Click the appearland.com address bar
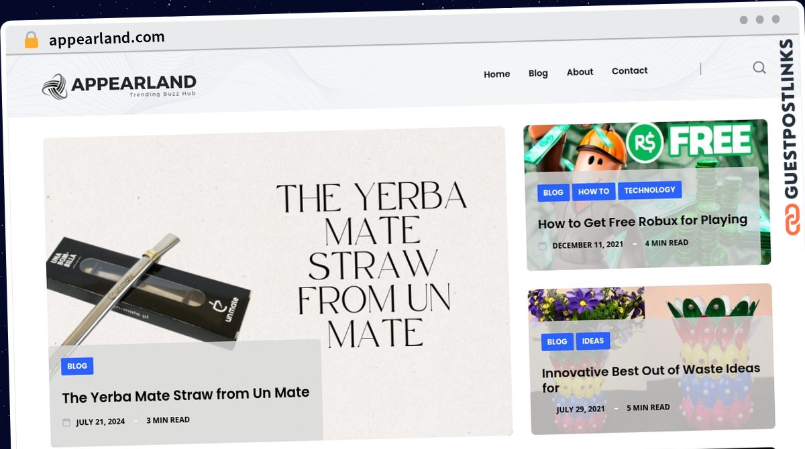The width and height of the screenshot is (805, 449). coord(107,38)
